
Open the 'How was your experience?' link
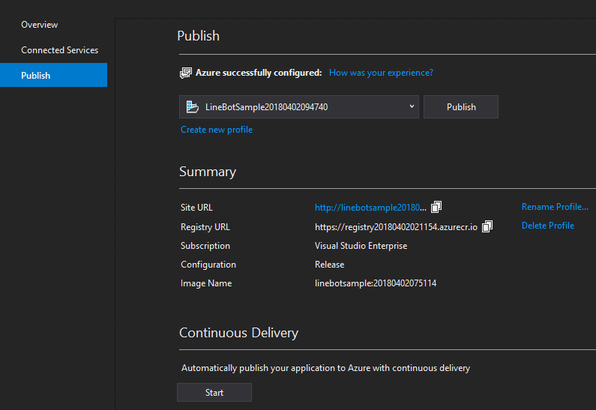[381, 73]
